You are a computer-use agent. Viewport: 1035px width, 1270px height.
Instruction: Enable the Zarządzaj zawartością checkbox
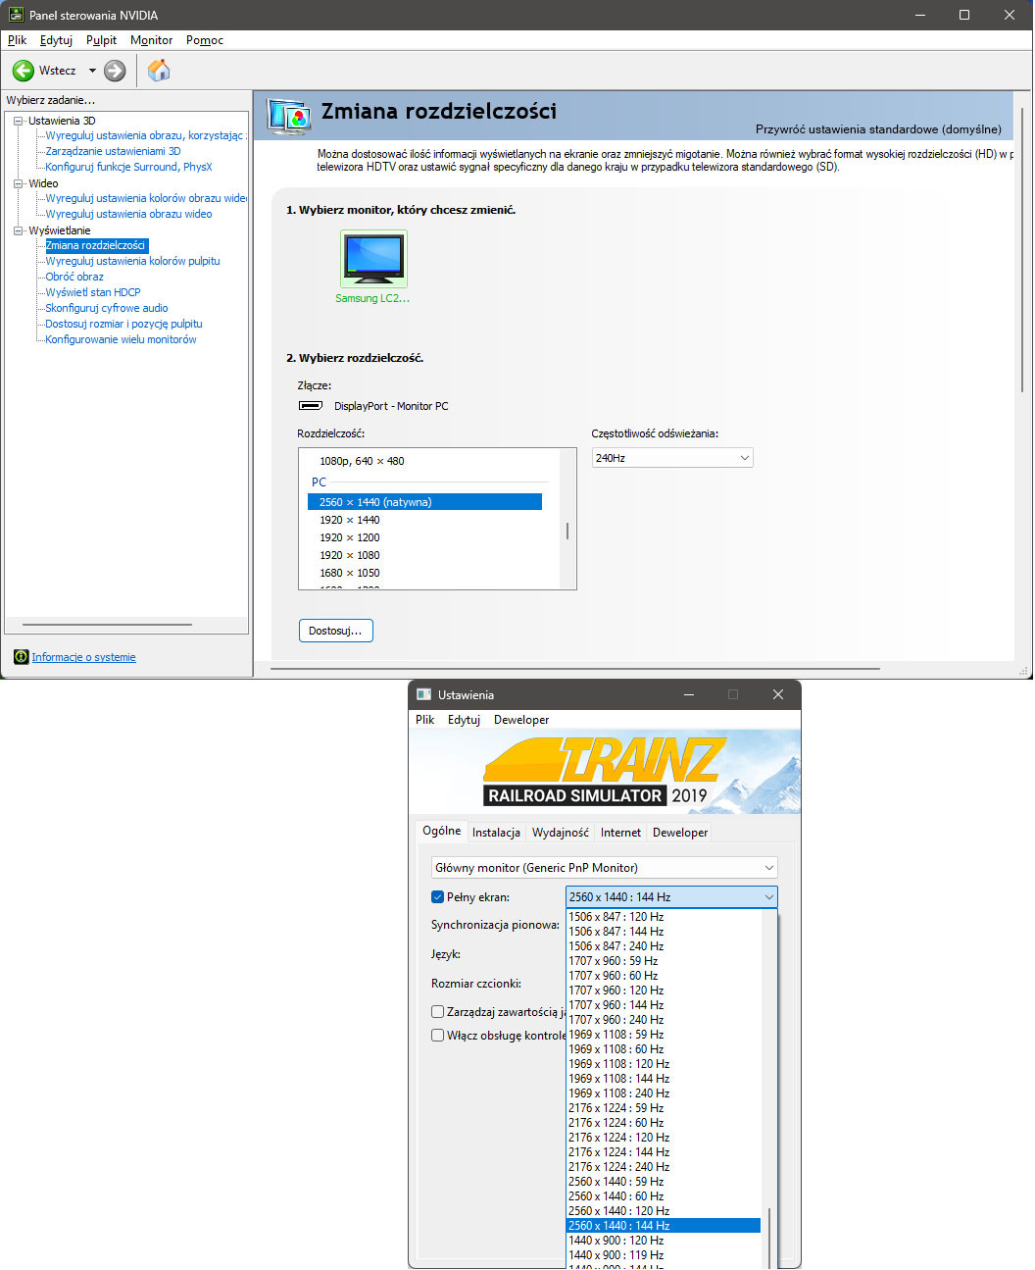point(438,1012)
